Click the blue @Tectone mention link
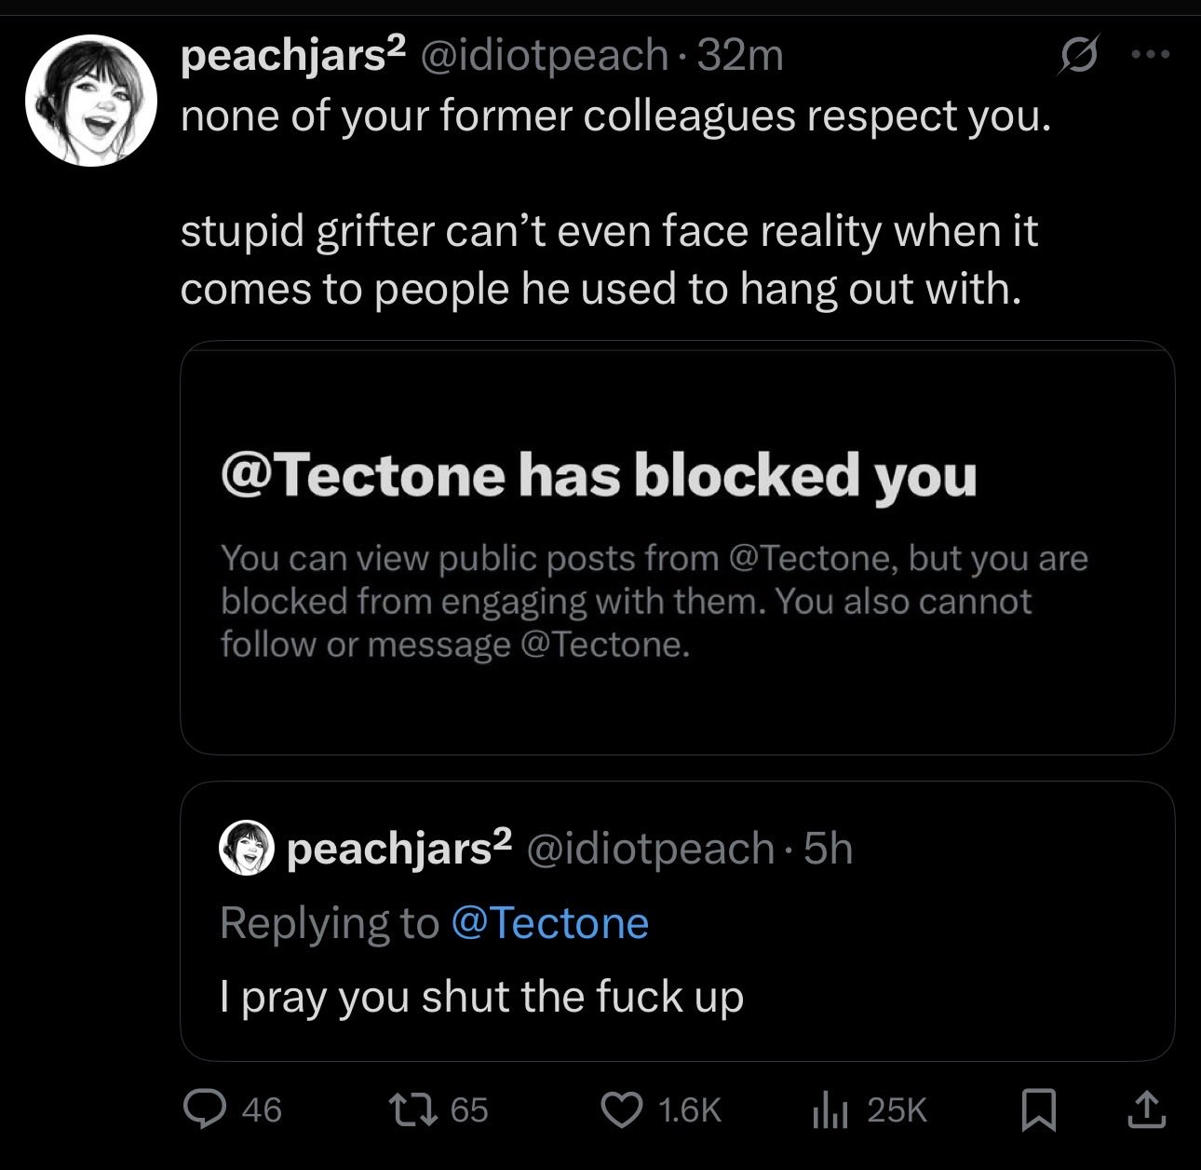Screen dimensions: 1201x1170 click(x=549, y=923)
